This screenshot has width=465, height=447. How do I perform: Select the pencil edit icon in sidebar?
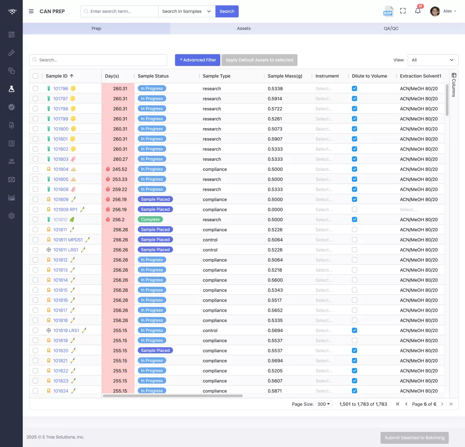[x=11, y=53]
